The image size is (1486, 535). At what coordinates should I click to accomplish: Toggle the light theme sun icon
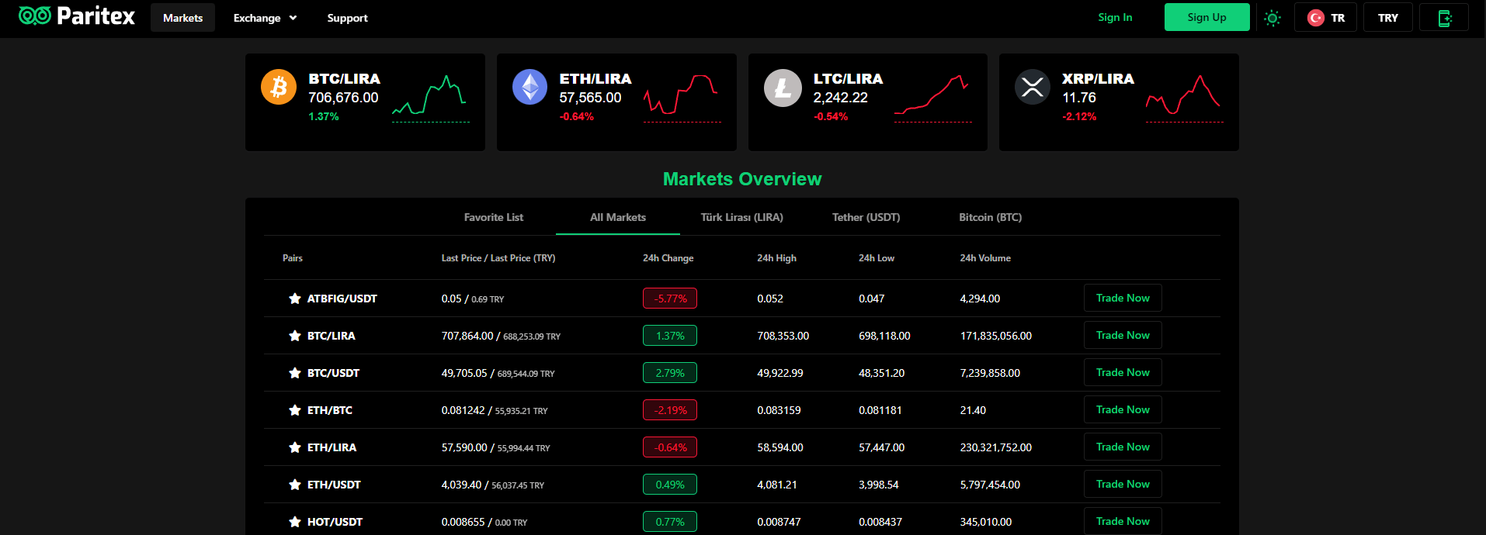(1272, 18)
